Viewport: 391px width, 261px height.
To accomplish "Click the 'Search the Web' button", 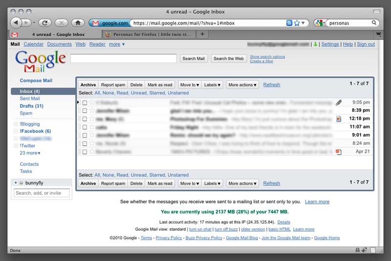I will [x=229, y=59].
